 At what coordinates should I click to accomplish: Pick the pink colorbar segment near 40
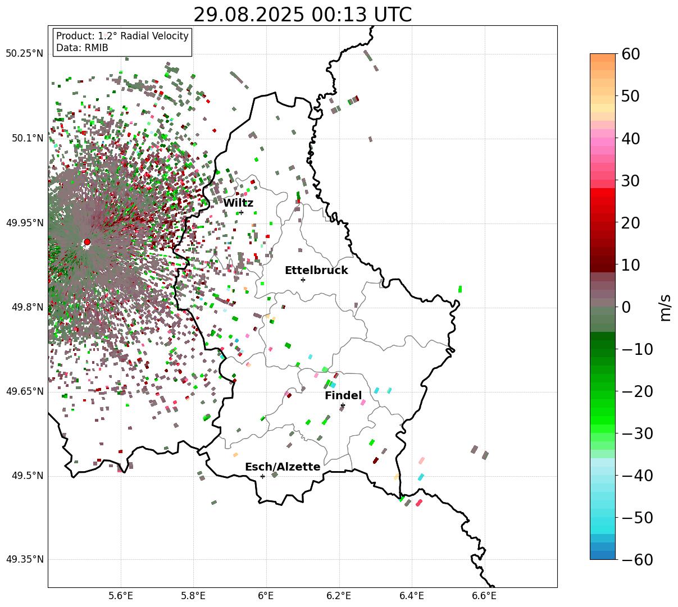(603, 142)
